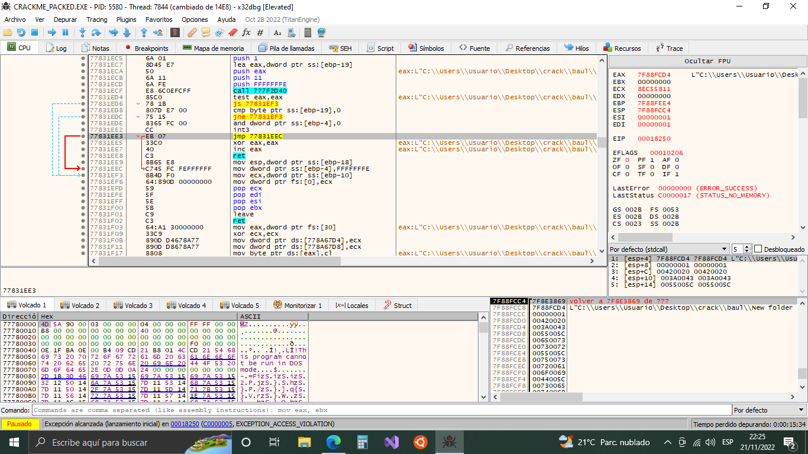The width and height of the screenshot is (808, 454).
Task: Focus the Comando input field
Action: [x=379, y=410]
